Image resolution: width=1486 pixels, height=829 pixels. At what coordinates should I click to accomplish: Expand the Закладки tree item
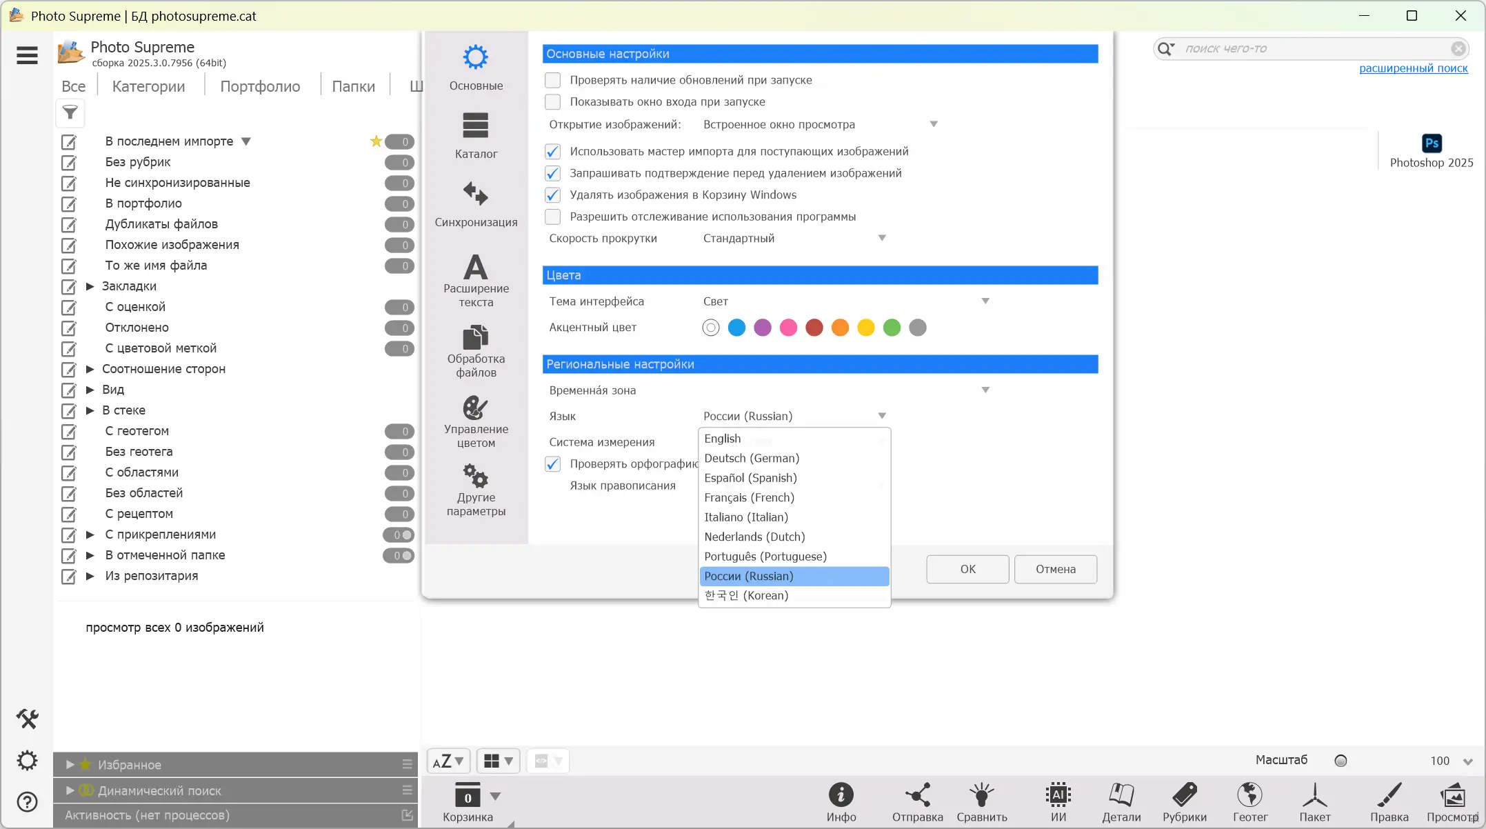(90, 286)
